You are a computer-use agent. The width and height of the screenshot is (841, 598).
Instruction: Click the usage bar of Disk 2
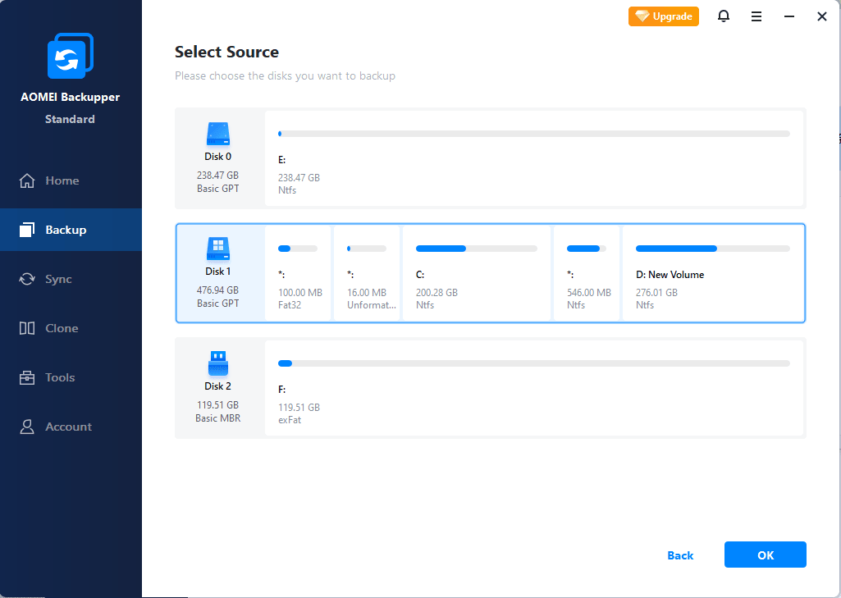[533, 363]
